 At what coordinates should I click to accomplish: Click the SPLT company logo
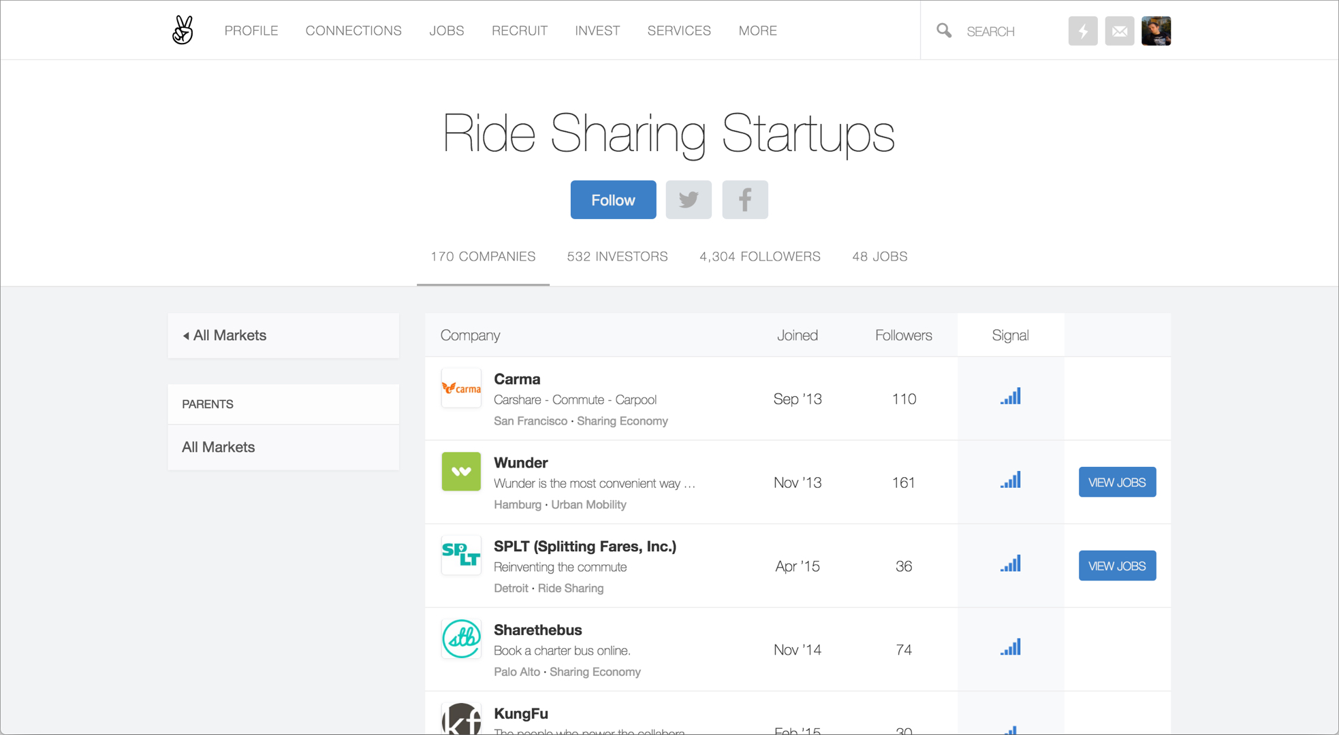[461, 555]
